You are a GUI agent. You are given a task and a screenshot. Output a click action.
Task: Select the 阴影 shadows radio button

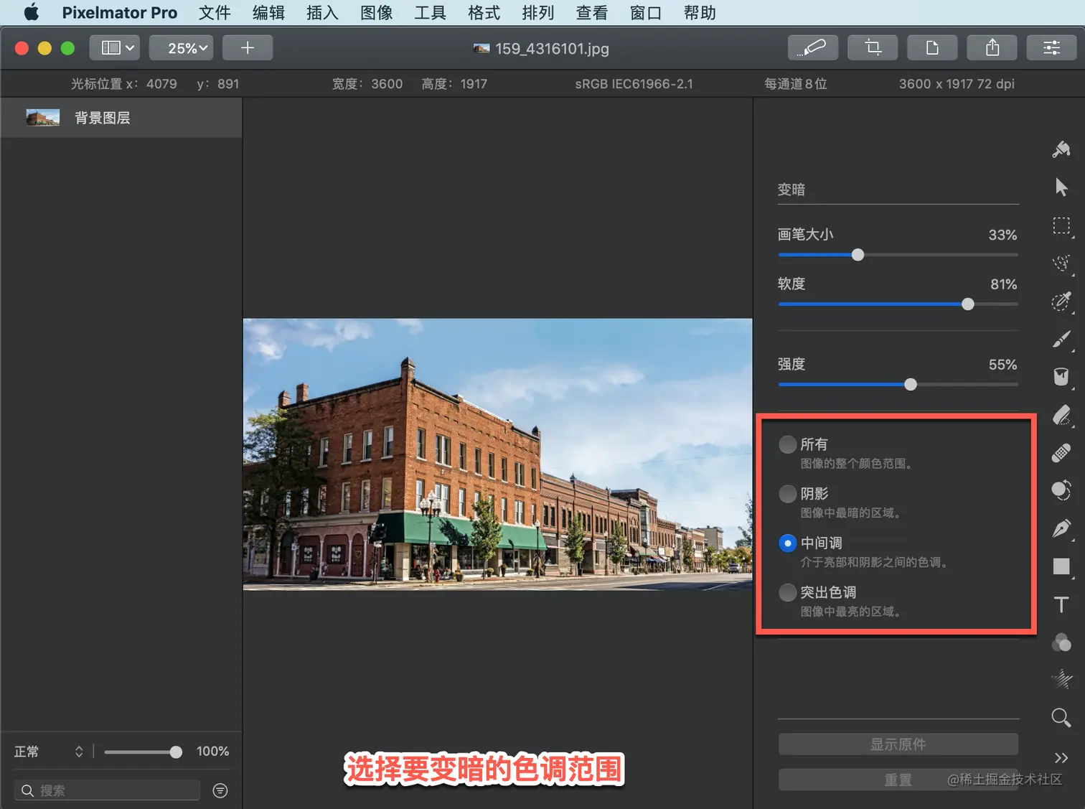[788, 494]
